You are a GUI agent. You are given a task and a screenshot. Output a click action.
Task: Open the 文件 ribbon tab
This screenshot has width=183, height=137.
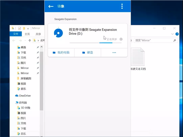(16, 34)
